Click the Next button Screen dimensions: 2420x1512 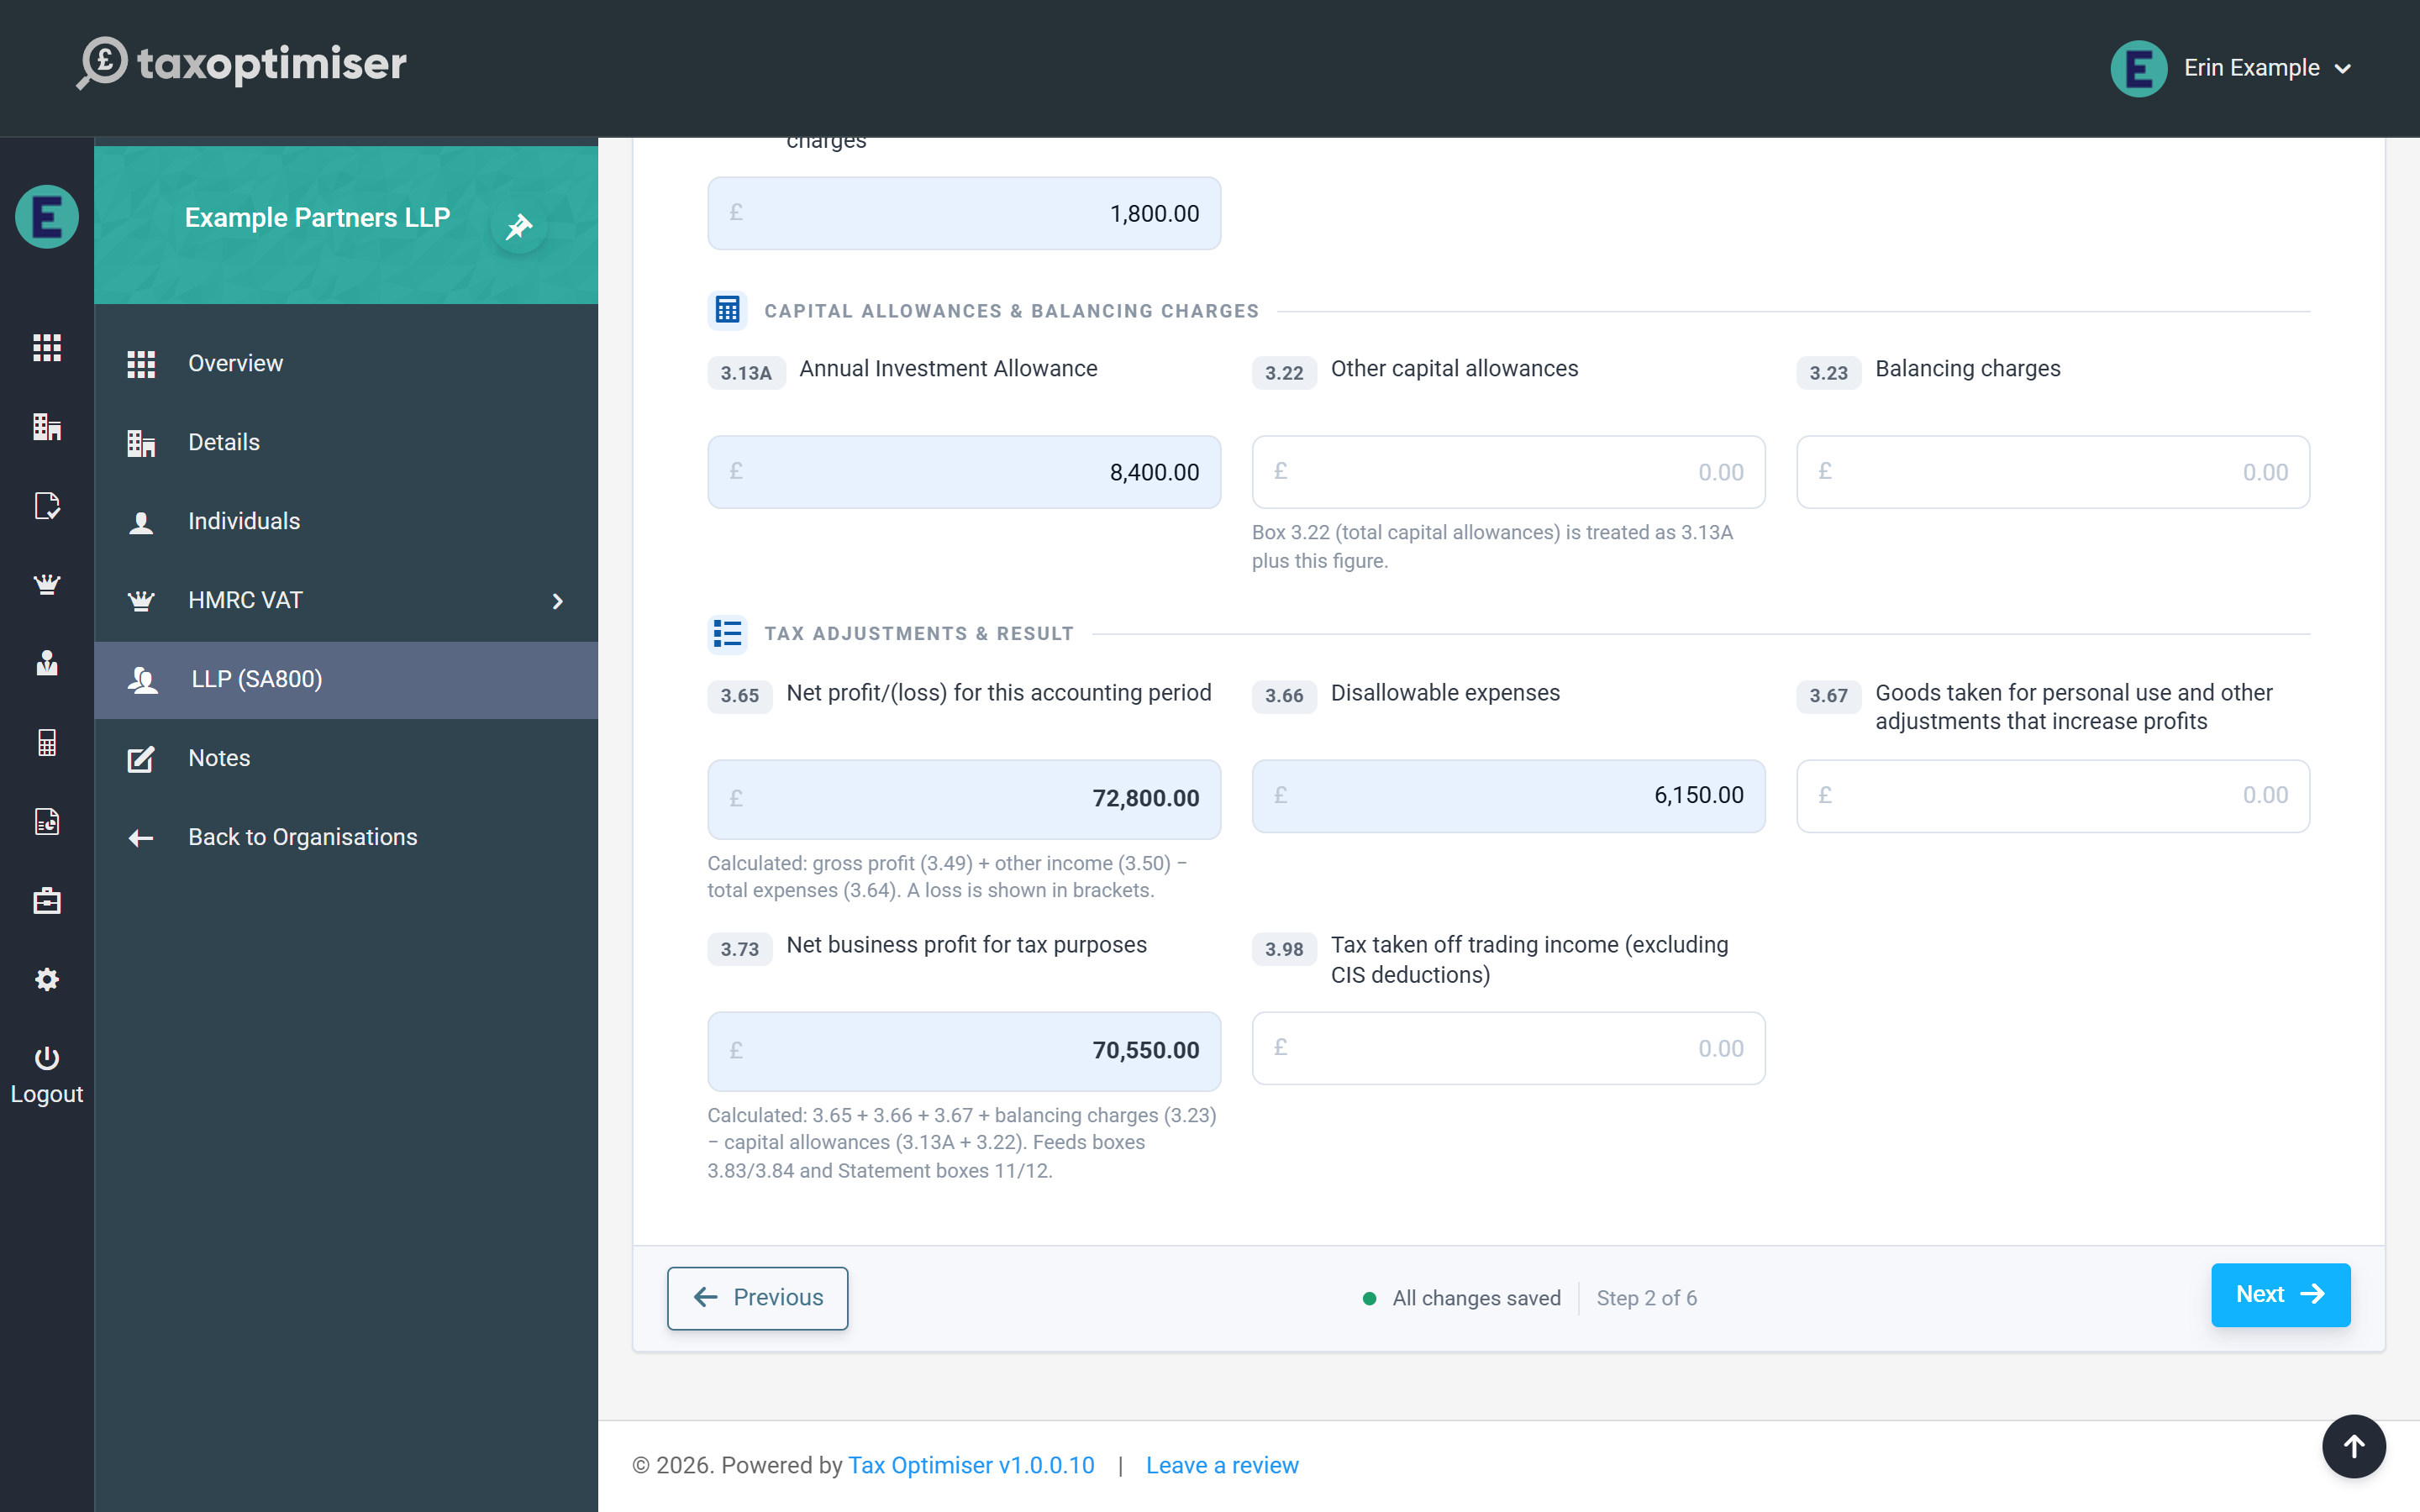click(x=2280, y=1295)
